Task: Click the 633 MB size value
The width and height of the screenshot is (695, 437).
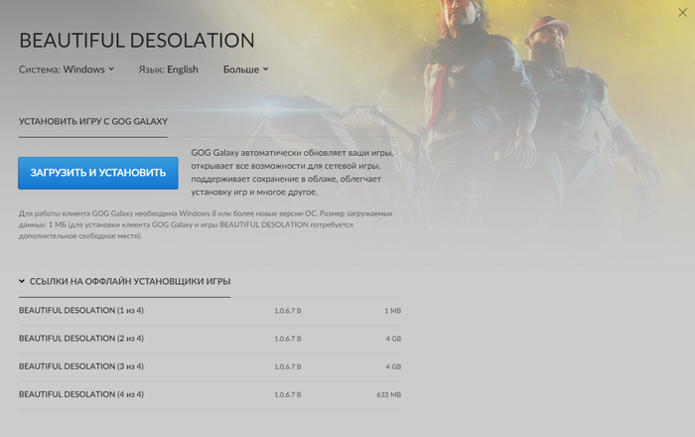Action: click(x=389, y=394)
